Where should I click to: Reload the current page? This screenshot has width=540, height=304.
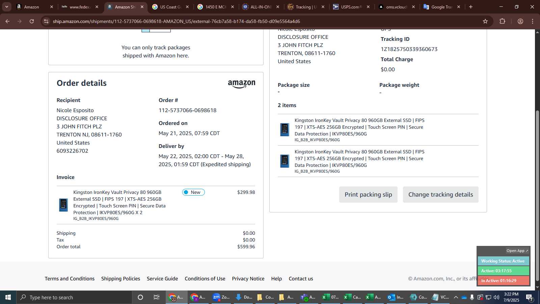coord(32,21)
